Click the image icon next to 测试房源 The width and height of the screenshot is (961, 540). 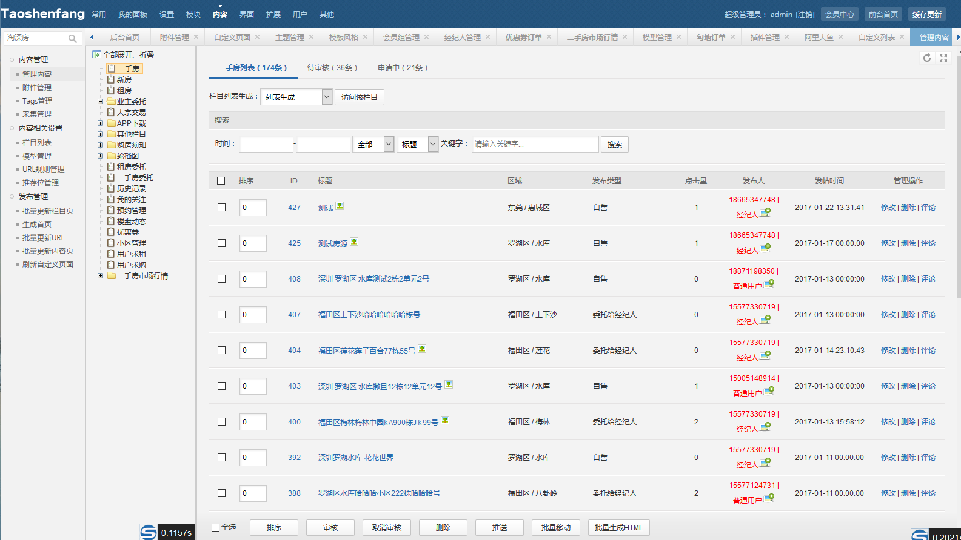(354, 242)
